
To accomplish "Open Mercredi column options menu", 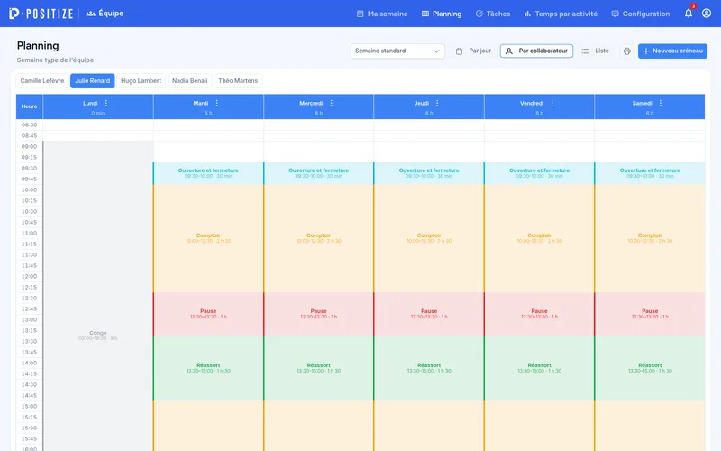I will coord(332,103).
